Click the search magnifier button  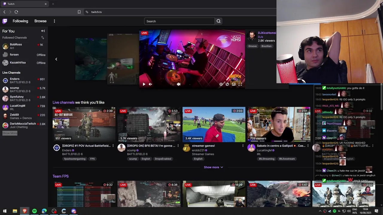click(218, 21)
